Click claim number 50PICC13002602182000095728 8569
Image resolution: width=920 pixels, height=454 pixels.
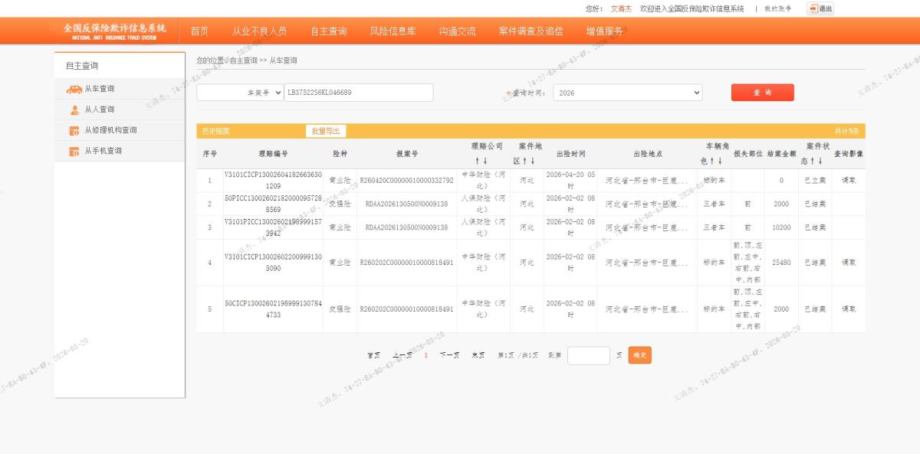coord(273,204)
